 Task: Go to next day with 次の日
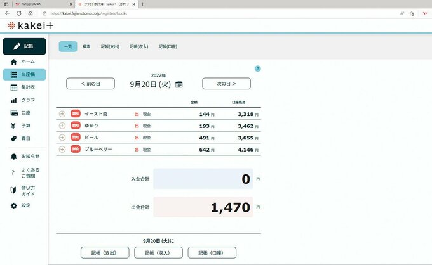(x=226, y=84)
